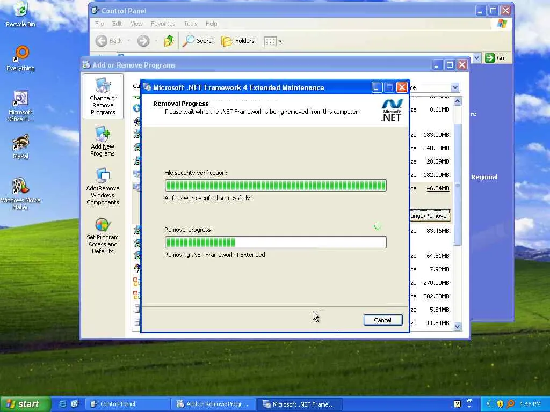Open the MyPal browser shortcut
This screenshot has height=412, width=550.
click(21, 147)
